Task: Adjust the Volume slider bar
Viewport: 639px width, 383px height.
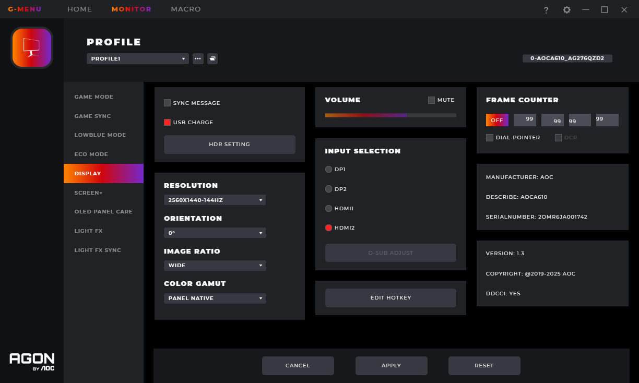Action: pyautogui.click(x=390, y=115)
